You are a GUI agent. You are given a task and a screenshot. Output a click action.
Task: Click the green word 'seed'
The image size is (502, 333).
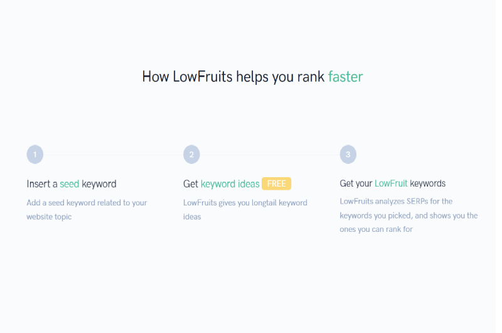(70, 184)
